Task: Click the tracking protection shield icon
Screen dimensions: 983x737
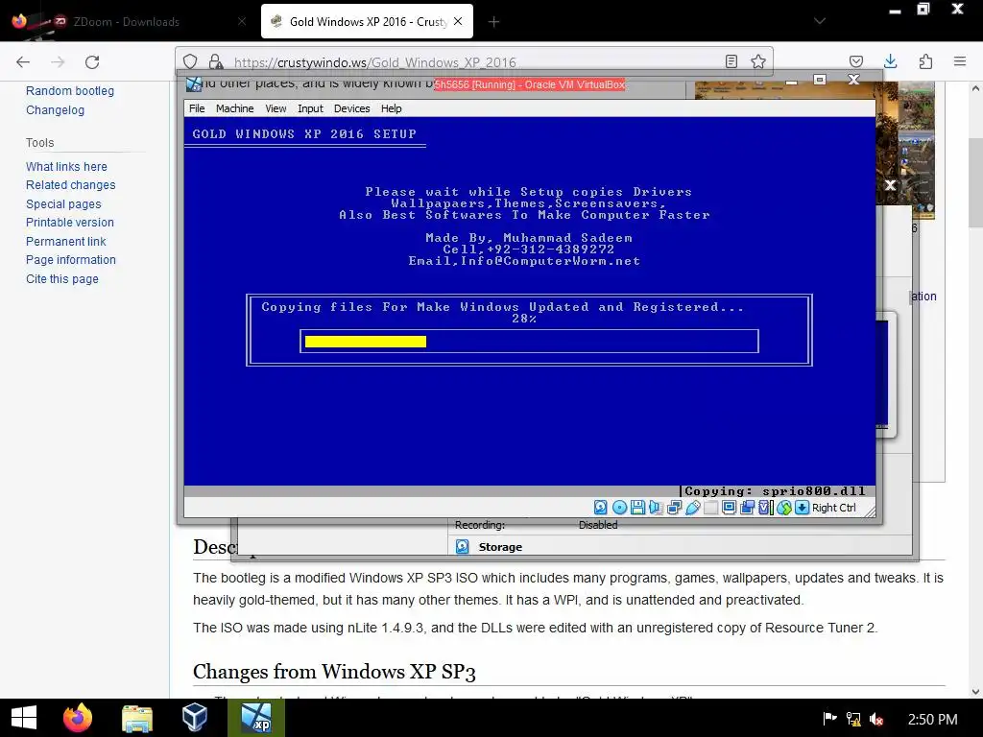Action: tap(190, 61)
